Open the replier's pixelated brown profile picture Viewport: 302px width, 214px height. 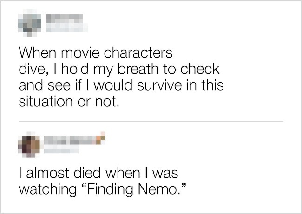click(29, 145)
